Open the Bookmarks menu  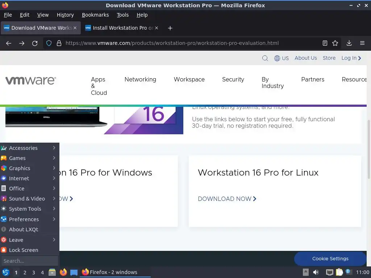[95, 15]
